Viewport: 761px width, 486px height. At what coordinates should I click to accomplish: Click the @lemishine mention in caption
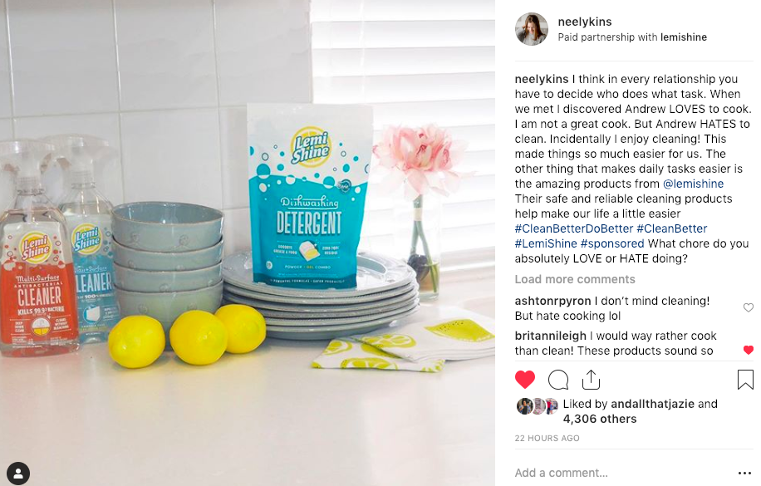tap(693, 184)
